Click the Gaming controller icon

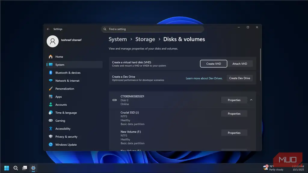pyautogui.click(x=51, y=120)
